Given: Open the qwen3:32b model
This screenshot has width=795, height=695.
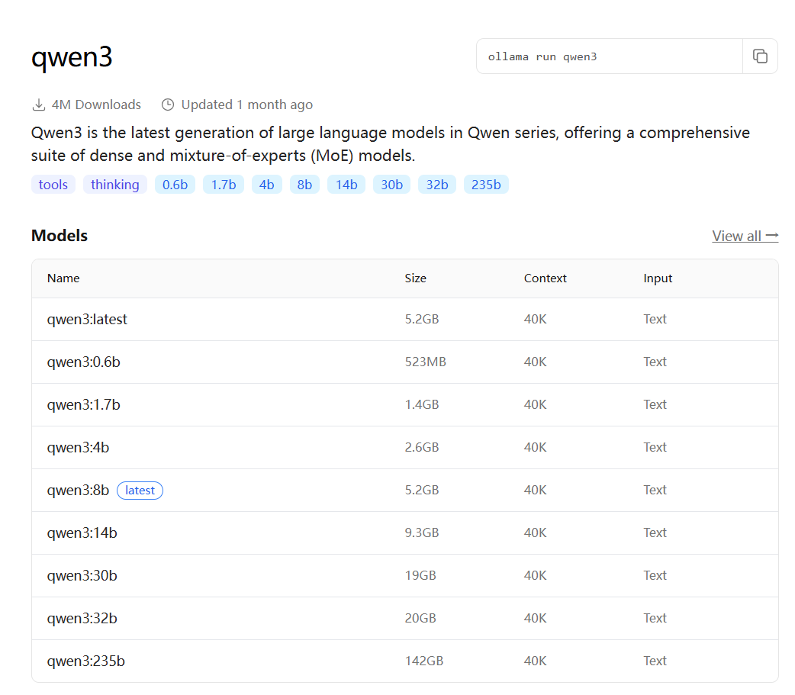Looking at the screenshot, I should [82, 619].
